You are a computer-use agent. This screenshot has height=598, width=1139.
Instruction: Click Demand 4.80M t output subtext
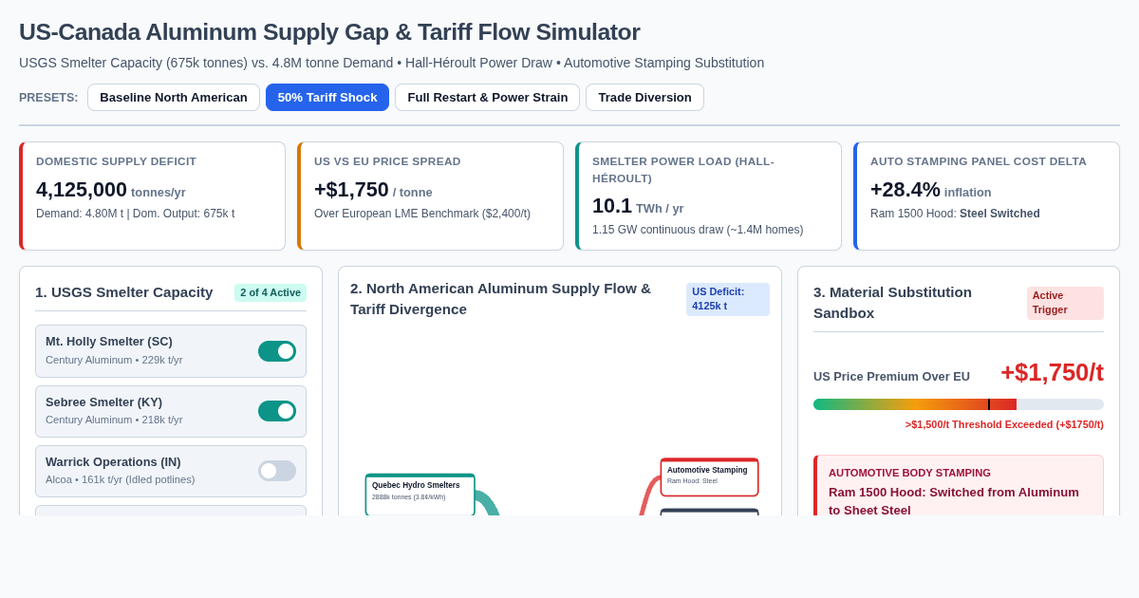pos(135,214)
